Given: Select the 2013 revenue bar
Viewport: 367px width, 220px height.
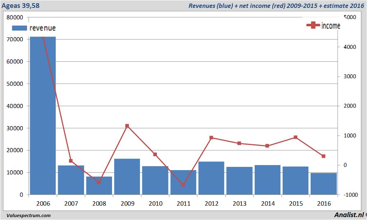Looking at the screenshot, I should (x=240, y=181).
